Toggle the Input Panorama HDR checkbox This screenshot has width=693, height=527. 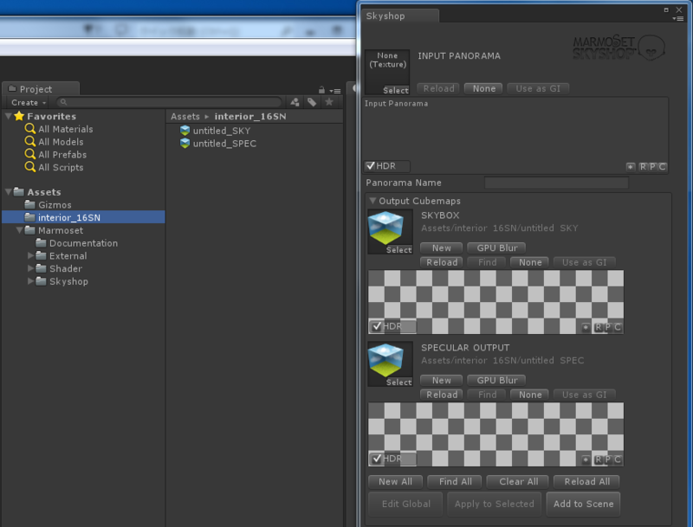point(371,166)
